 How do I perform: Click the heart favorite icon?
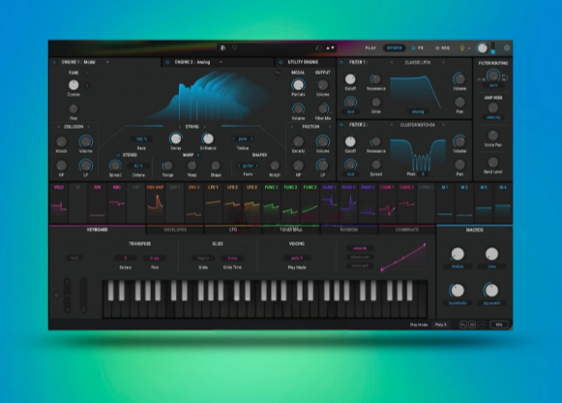point(234,47)
